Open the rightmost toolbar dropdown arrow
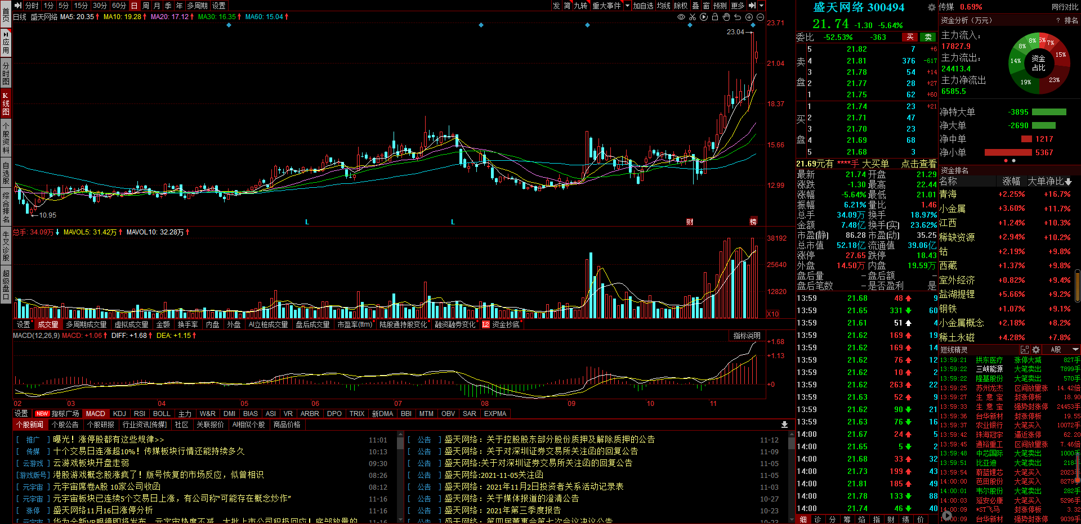 tap(762, 6)
